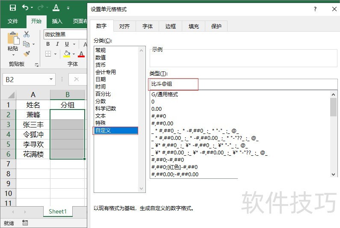Apply the Borders icon in font group

coord(48,54)
